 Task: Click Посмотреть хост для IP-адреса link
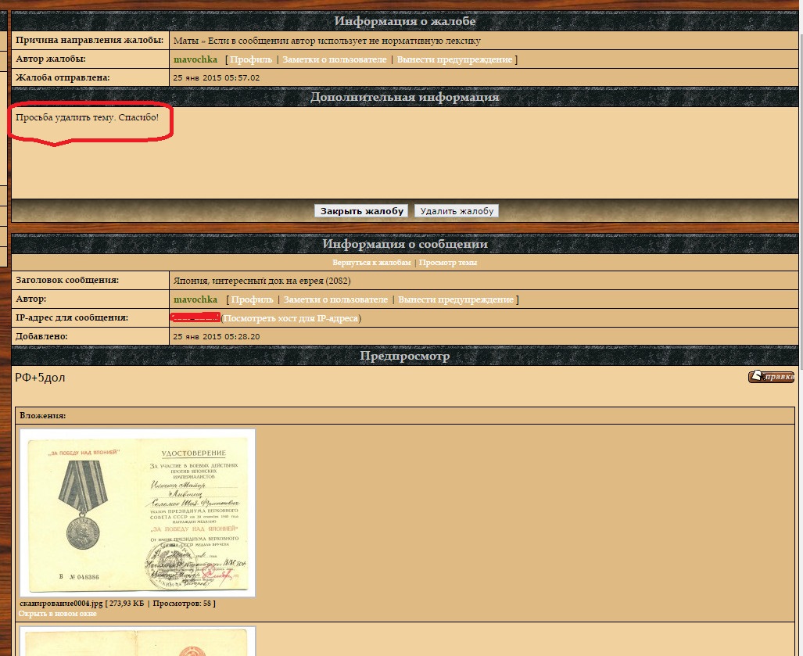click(x=291, y=318)
